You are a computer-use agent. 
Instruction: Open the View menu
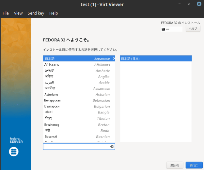(x=18, y=13)
